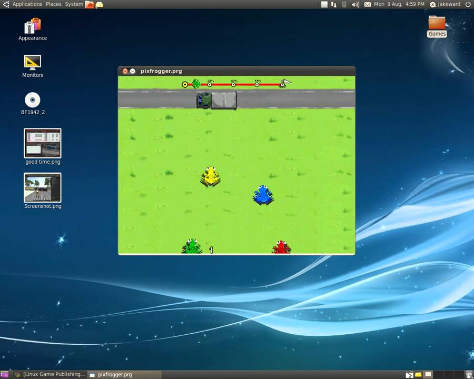Click the finish flag on progress track
Screen dimensions: 474x379
285,83
